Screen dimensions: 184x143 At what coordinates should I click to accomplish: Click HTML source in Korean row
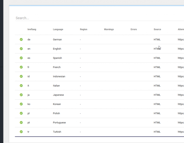pos(157,104)
